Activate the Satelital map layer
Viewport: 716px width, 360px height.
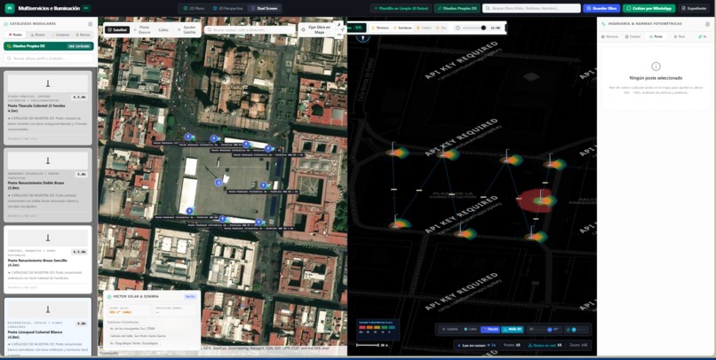tap(117, 29)
